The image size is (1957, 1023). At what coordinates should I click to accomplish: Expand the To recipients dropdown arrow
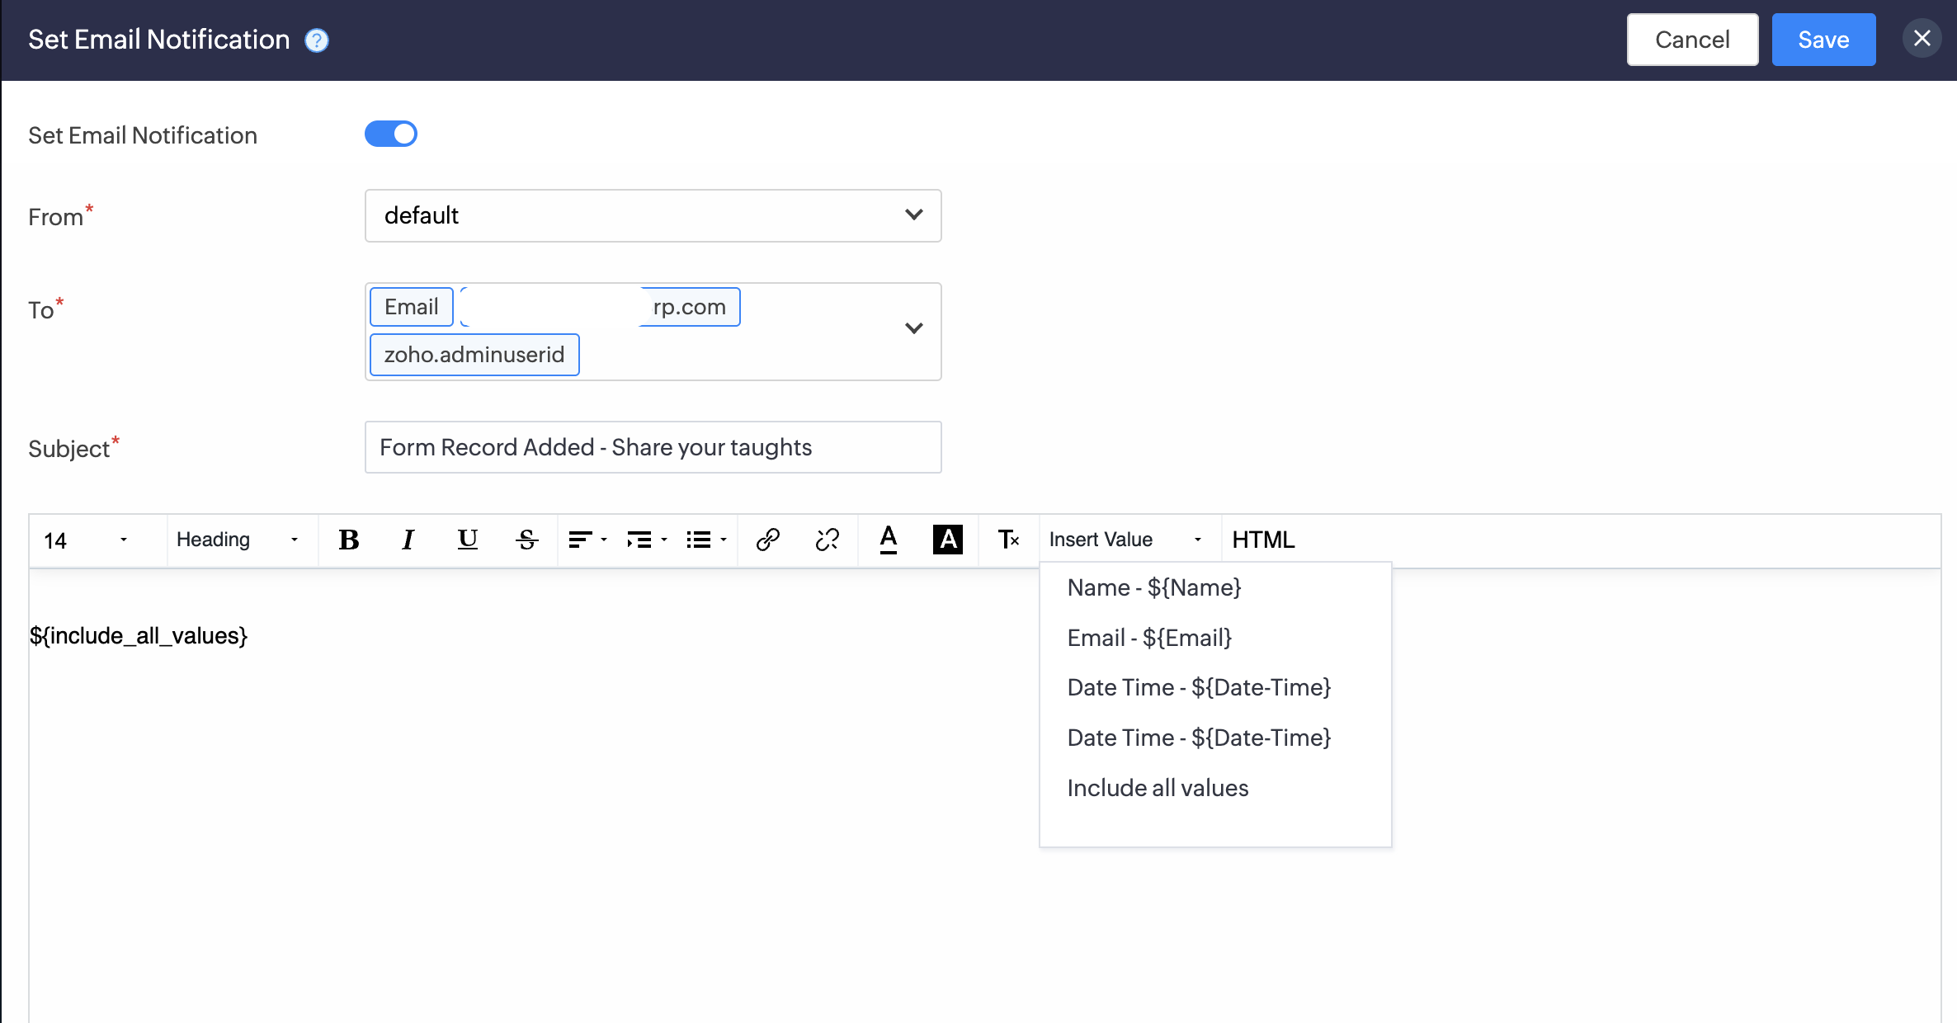click(x=913, y=328)
